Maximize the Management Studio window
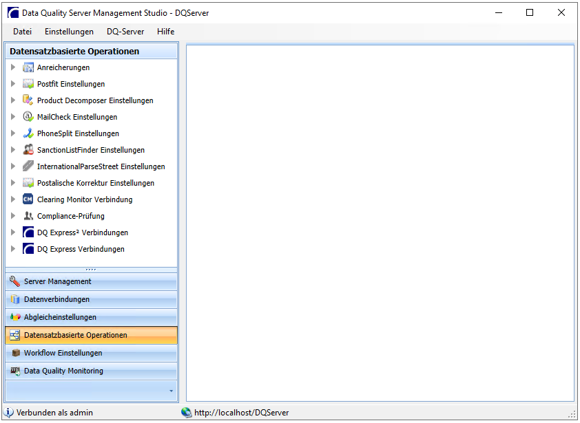Screen dimensions: 580x423 [x=530, y=12]
